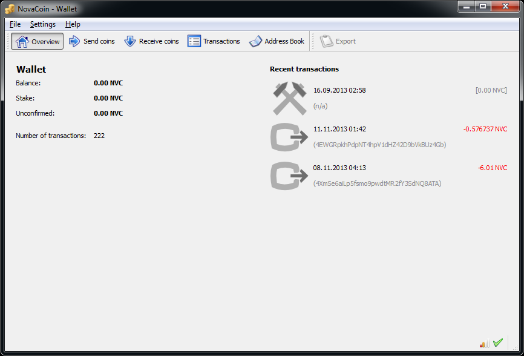Viewport: 524px width, 356px height.
Task: Click the Export clipboard button
Action: (338, 41)
